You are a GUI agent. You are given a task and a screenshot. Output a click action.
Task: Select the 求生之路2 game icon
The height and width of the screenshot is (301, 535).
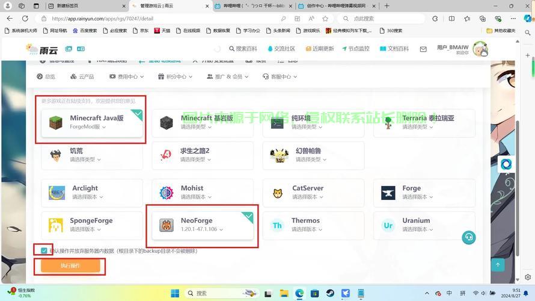pos(166,155)
